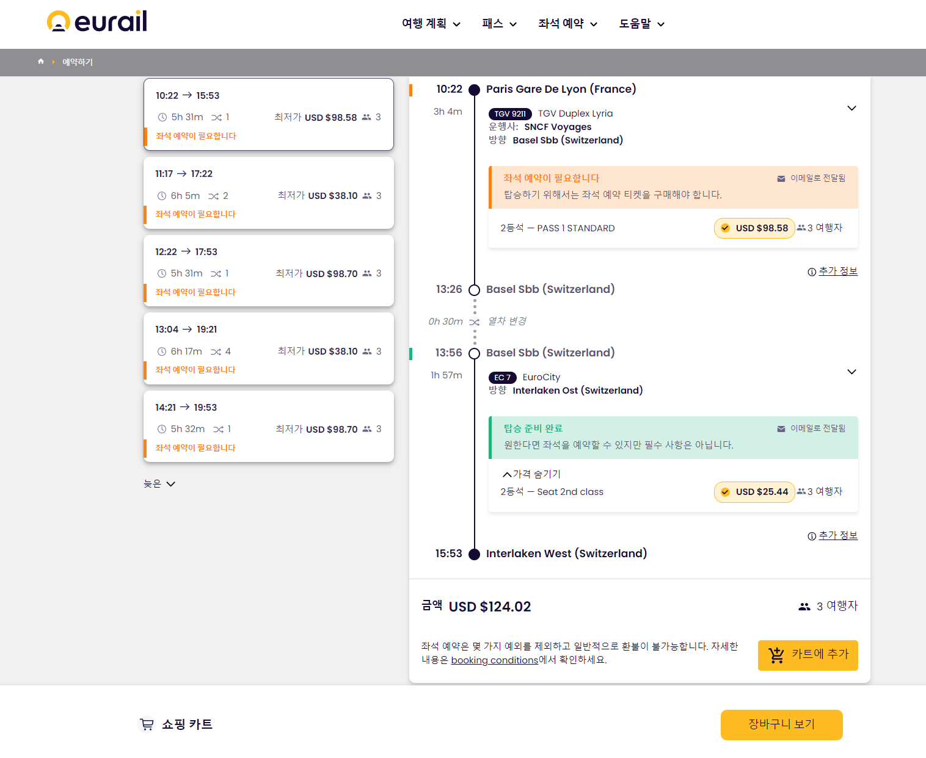The width and height of the screenshot is (926, 758).
Task: Click the travelers icon on 12:22 trip card
Action: pyautogui.click(x=367, y=273)
